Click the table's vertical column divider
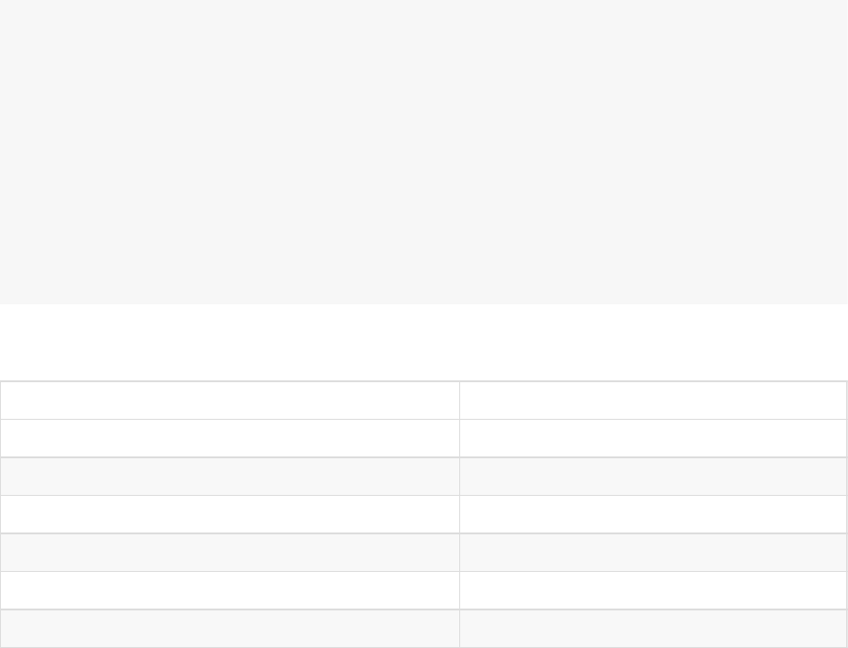Image resolution: width=848 pixels, height=648 pixels. coord(459,515)
